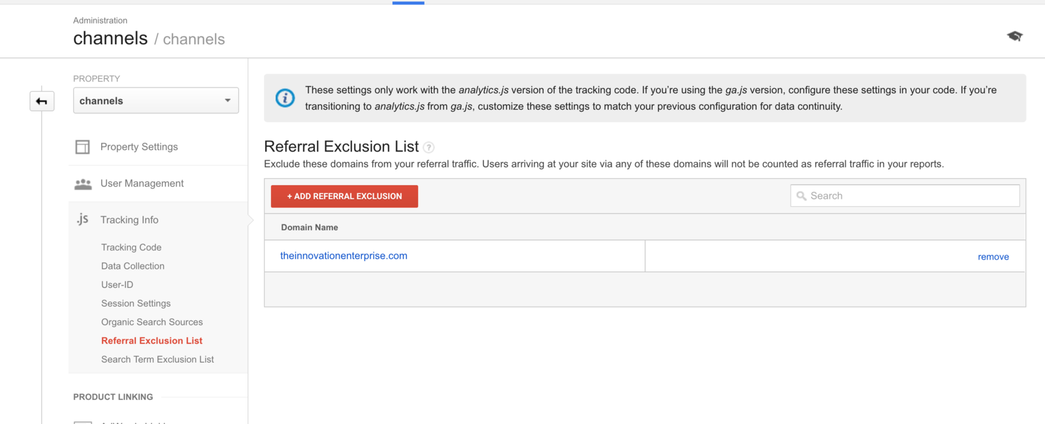Click the back arrow button

coord(42,101)
